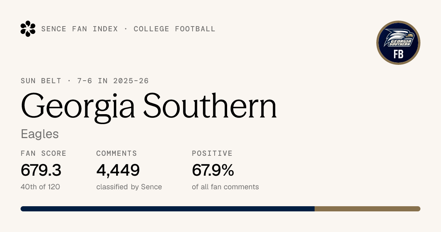Click the Eagles nickname subtitle
This screenshot has height=232, width=441.
point(40,134)
